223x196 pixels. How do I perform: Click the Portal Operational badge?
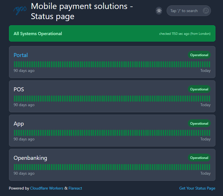(199, 55)
